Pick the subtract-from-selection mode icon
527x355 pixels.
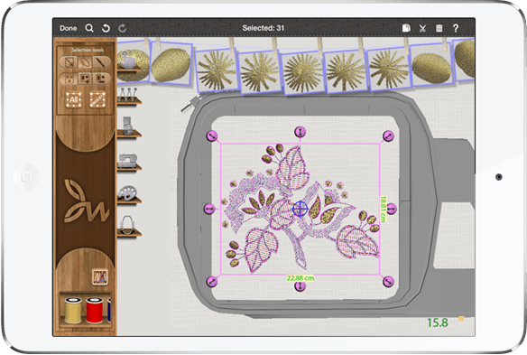100,79
